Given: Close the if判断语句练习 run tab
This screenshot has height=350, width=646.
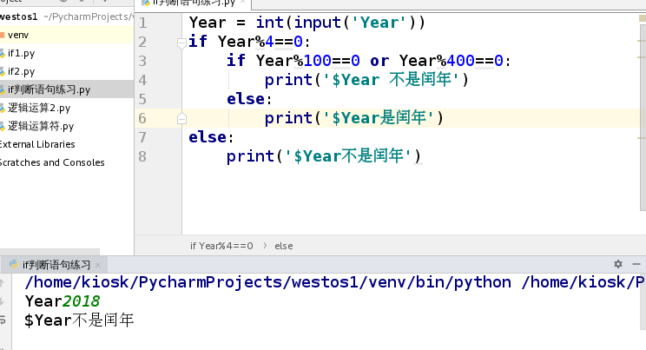Looking at the screenshot, I should pyautogui.click(x=97, y=265).
